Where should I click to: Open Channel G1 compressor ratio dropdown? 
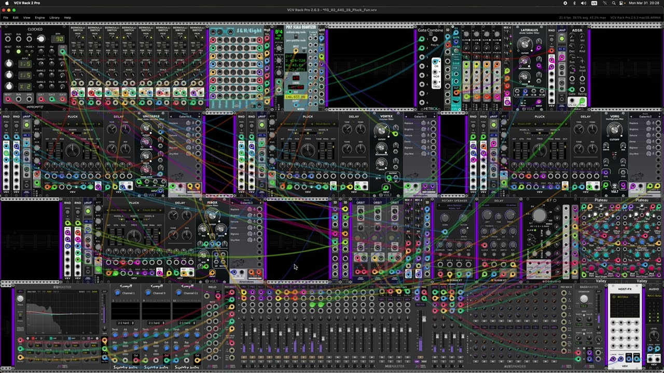(x=187, y=323)
